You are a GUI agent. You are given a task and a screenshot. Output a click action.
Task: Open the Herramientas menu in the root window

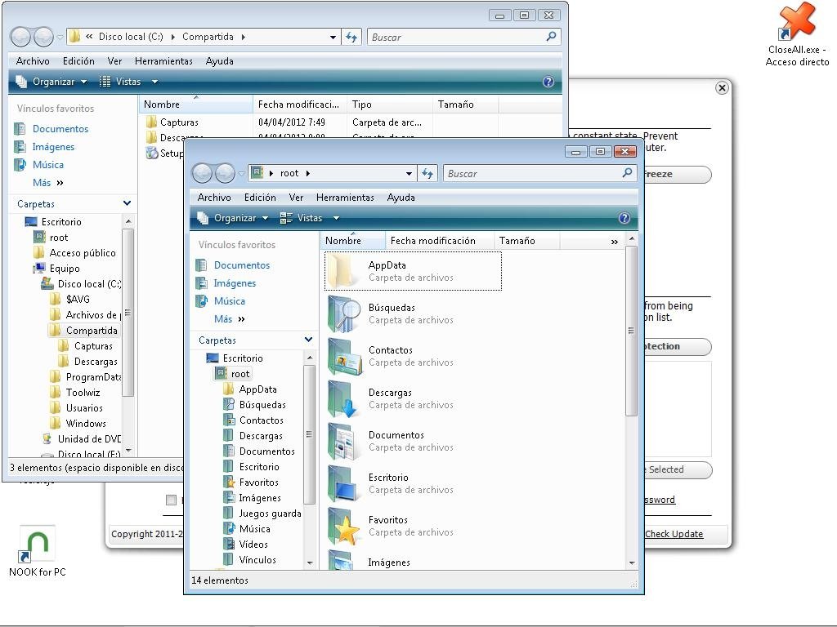coord(345,198)
